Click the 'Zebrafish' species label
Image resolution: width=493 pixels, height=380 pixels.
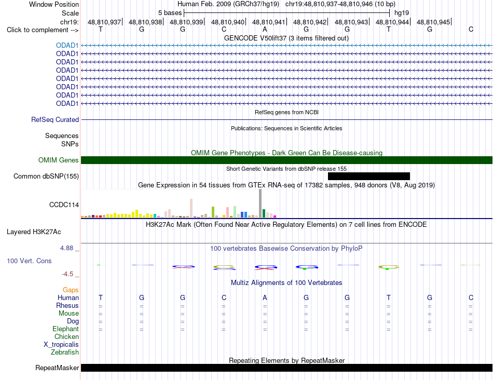[x=65, y=352]
